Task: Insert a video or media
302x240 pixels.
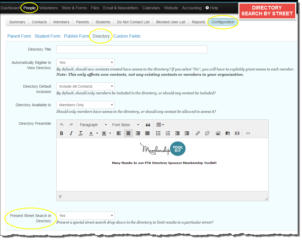Action: (237, 133)
